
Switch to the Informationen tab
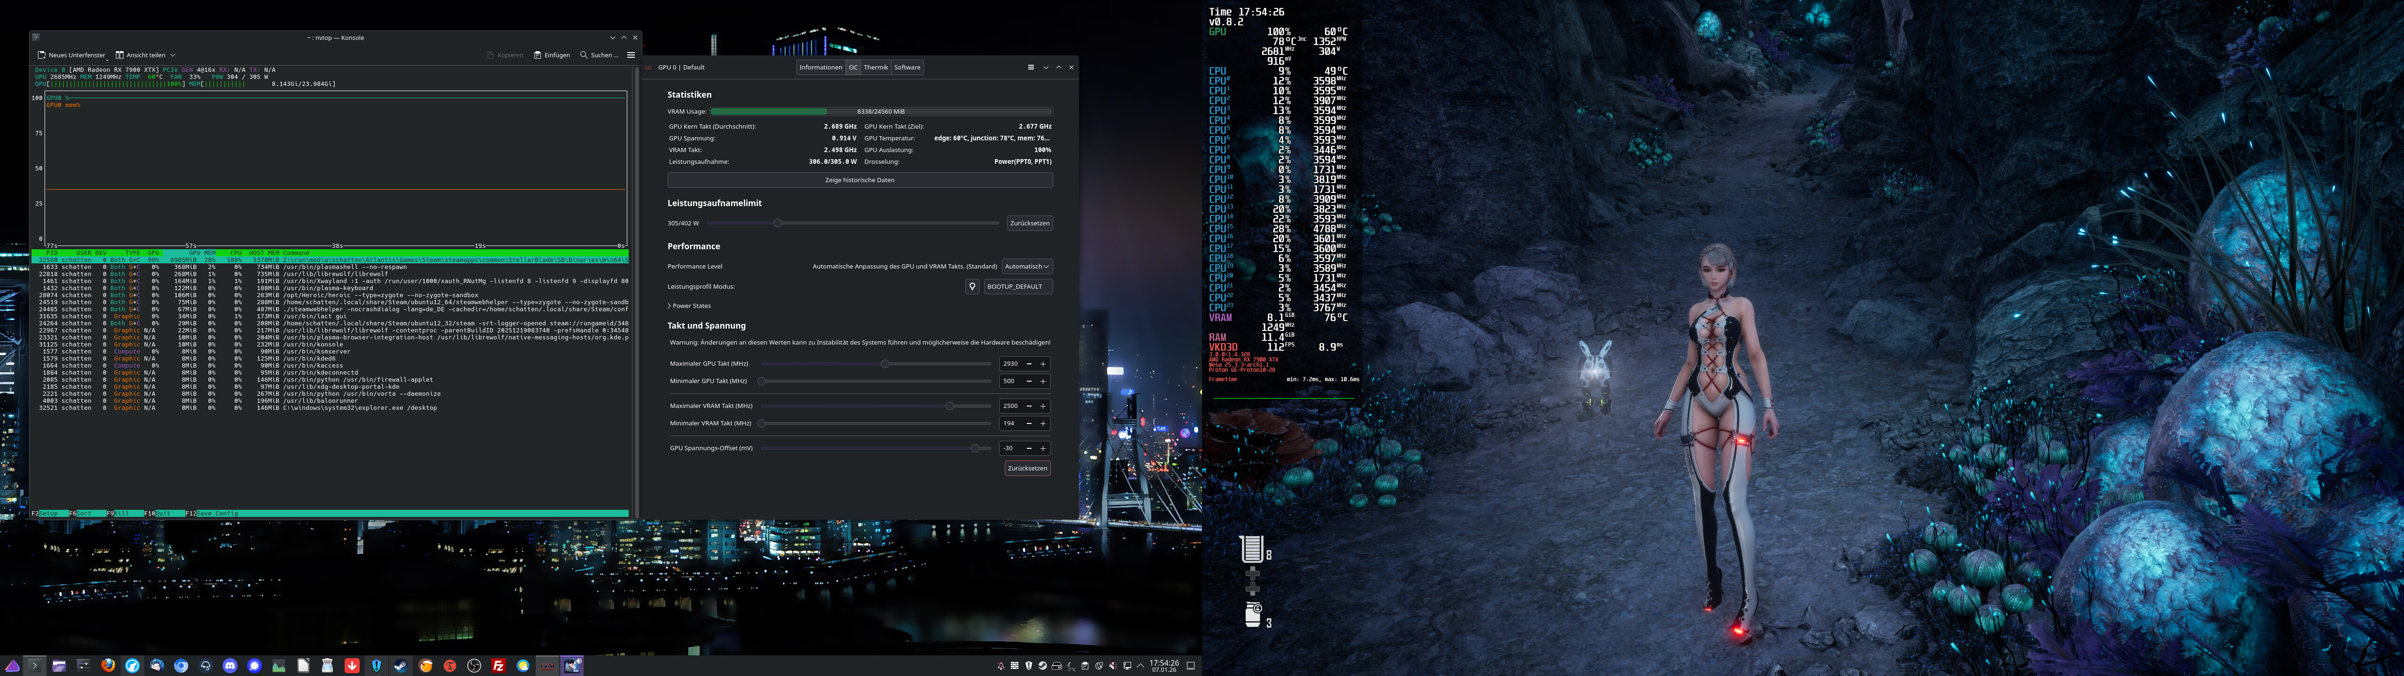point(820,67)
